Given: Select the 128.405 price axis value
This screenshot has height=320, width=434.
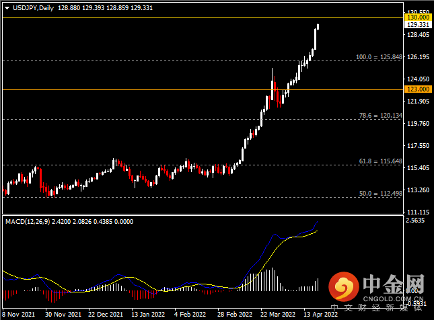Looking at the screenshot, I should [419, 34].
